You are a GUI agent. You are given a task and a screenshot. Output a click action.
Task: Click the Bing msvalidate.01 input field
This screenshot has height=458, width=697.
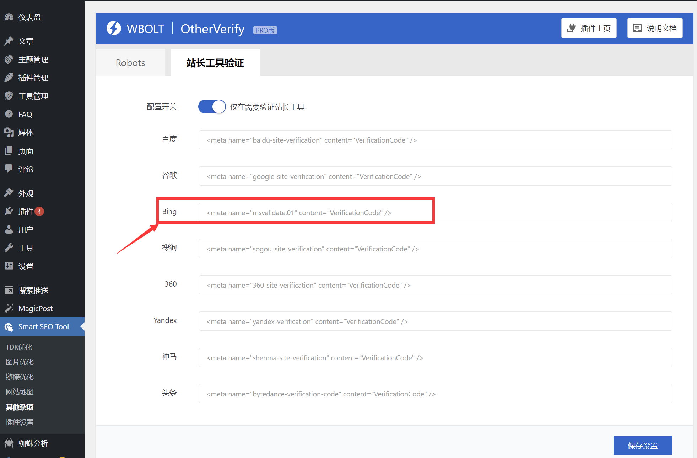[x=391, y=212]
